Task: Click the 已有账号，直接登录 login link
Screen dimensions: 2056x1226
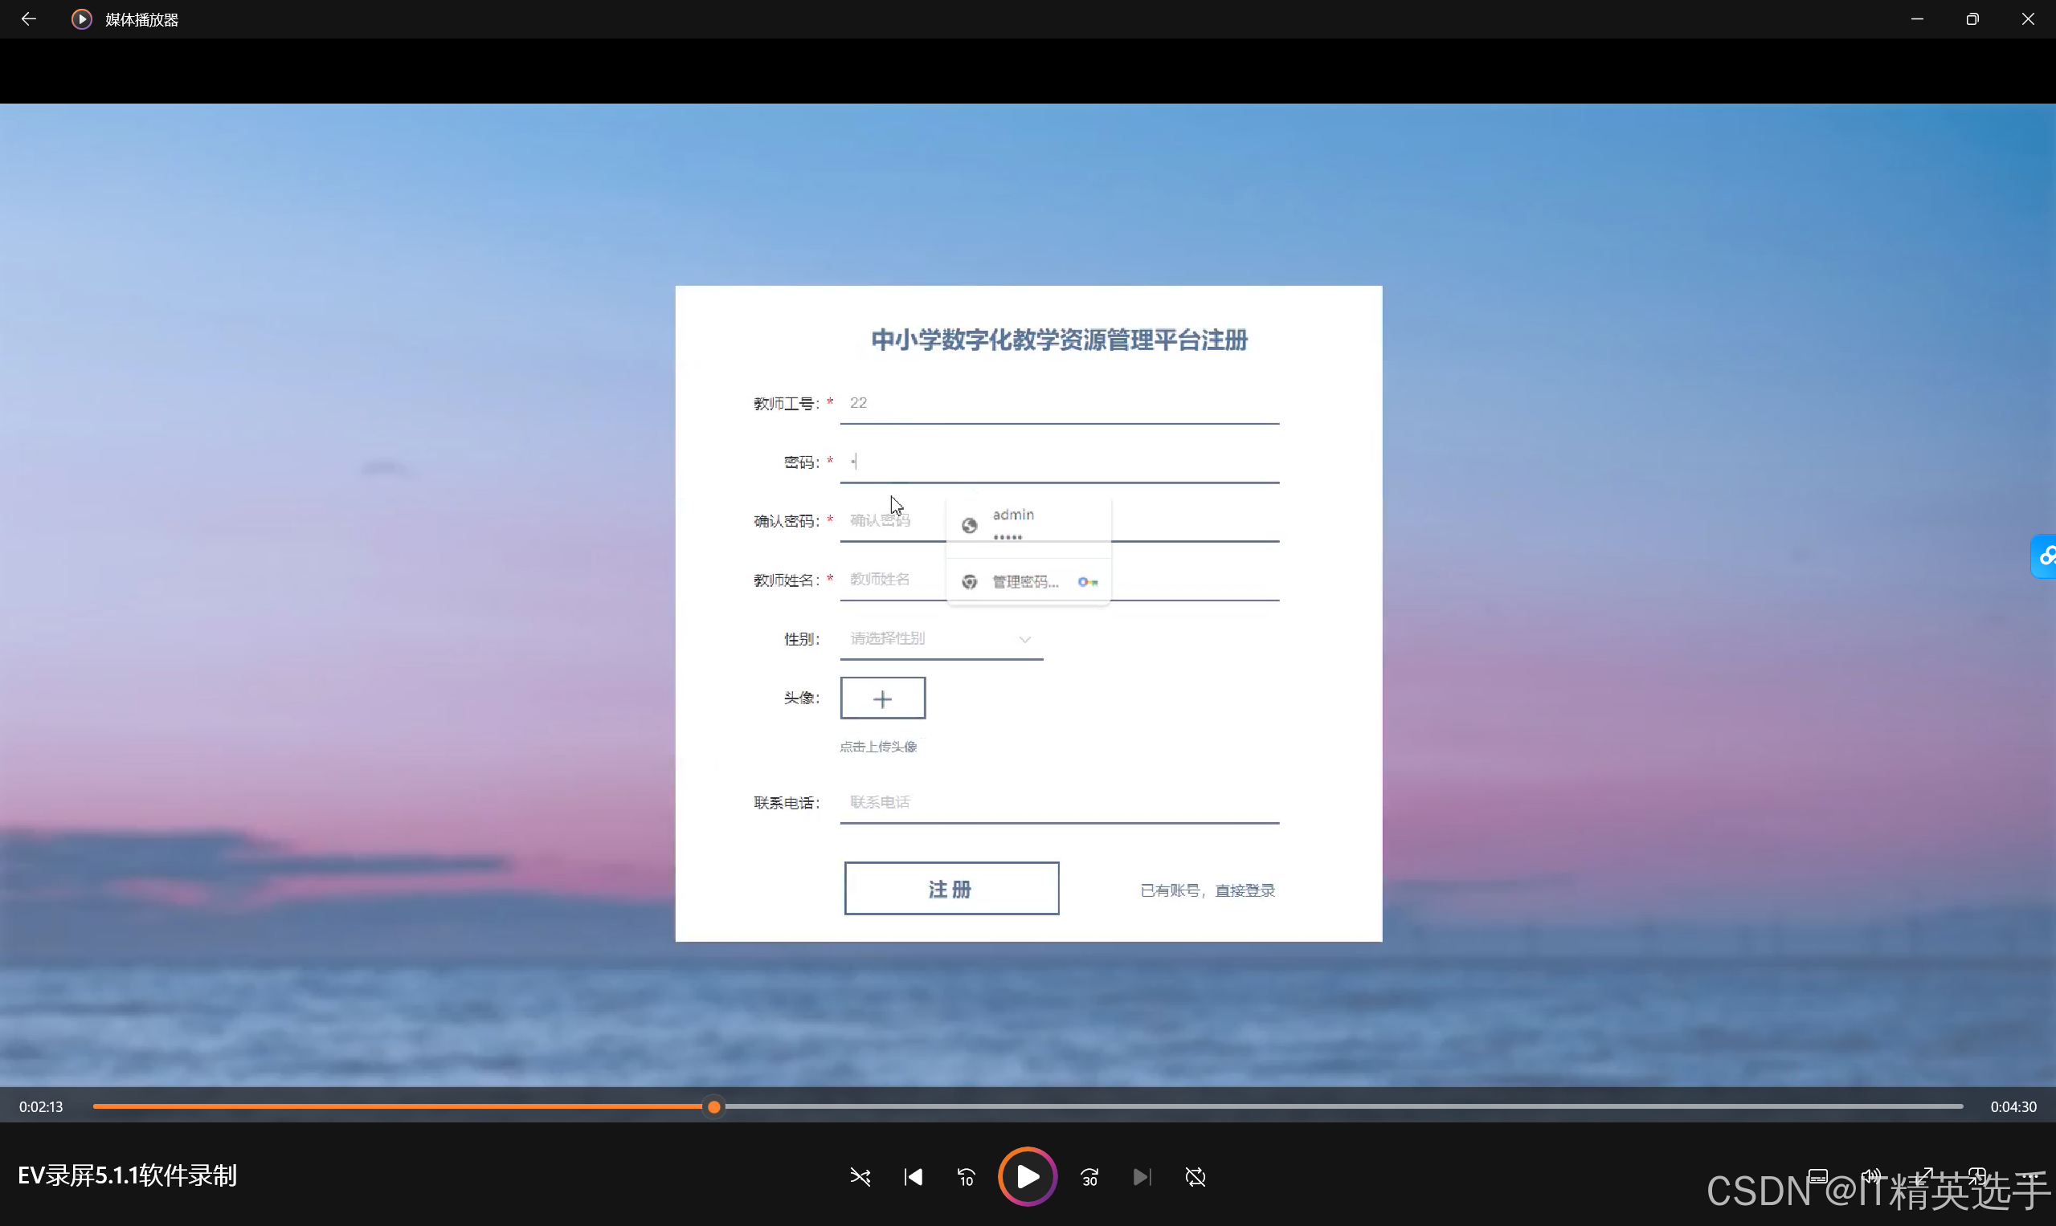Action: pyautogui.click(x=1207, y=890)
